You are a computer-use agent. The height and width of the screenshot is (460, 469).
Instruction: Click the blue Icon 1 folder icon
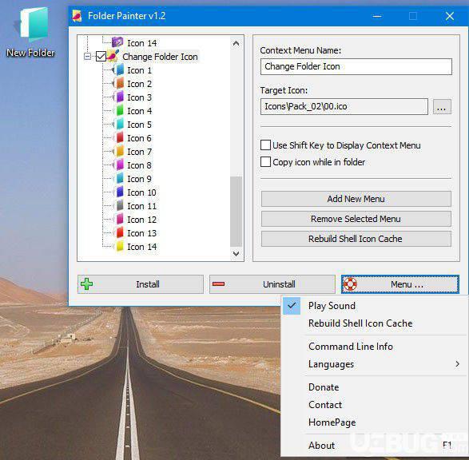(119, 70)
